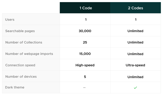The height and width of the screenshot is (95, 164).
Task: Click the High-speed connection value
Action: click(x=85, y=65)
